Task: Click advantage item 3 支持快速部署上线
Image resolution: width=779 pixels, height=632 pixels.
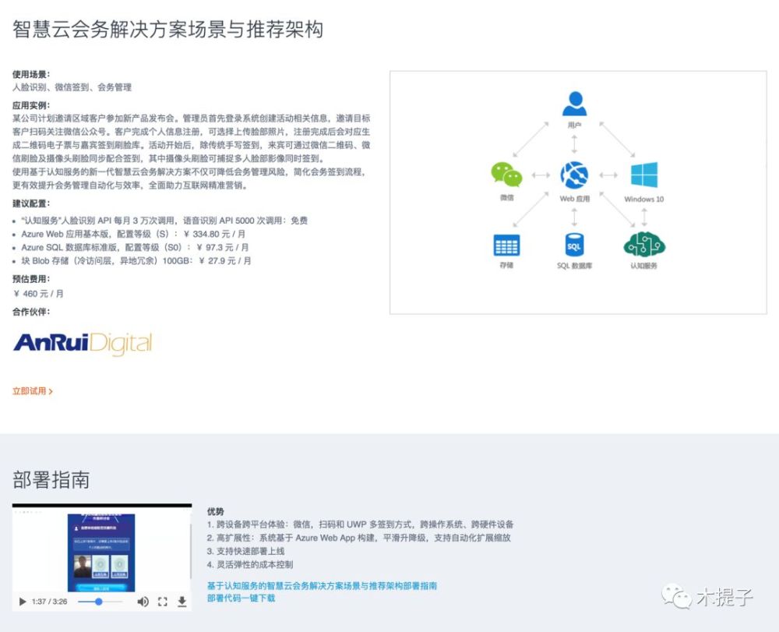Action: 246,552
